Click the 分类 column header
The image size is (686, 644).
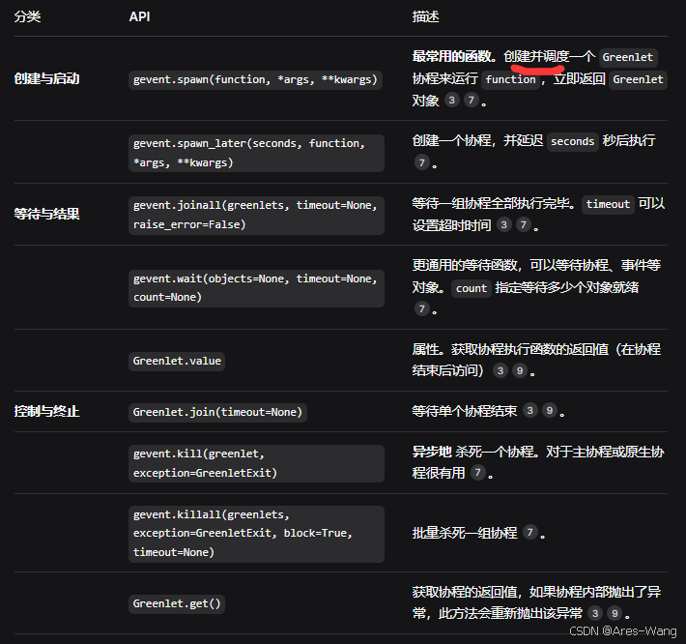(x=27, y=16)
